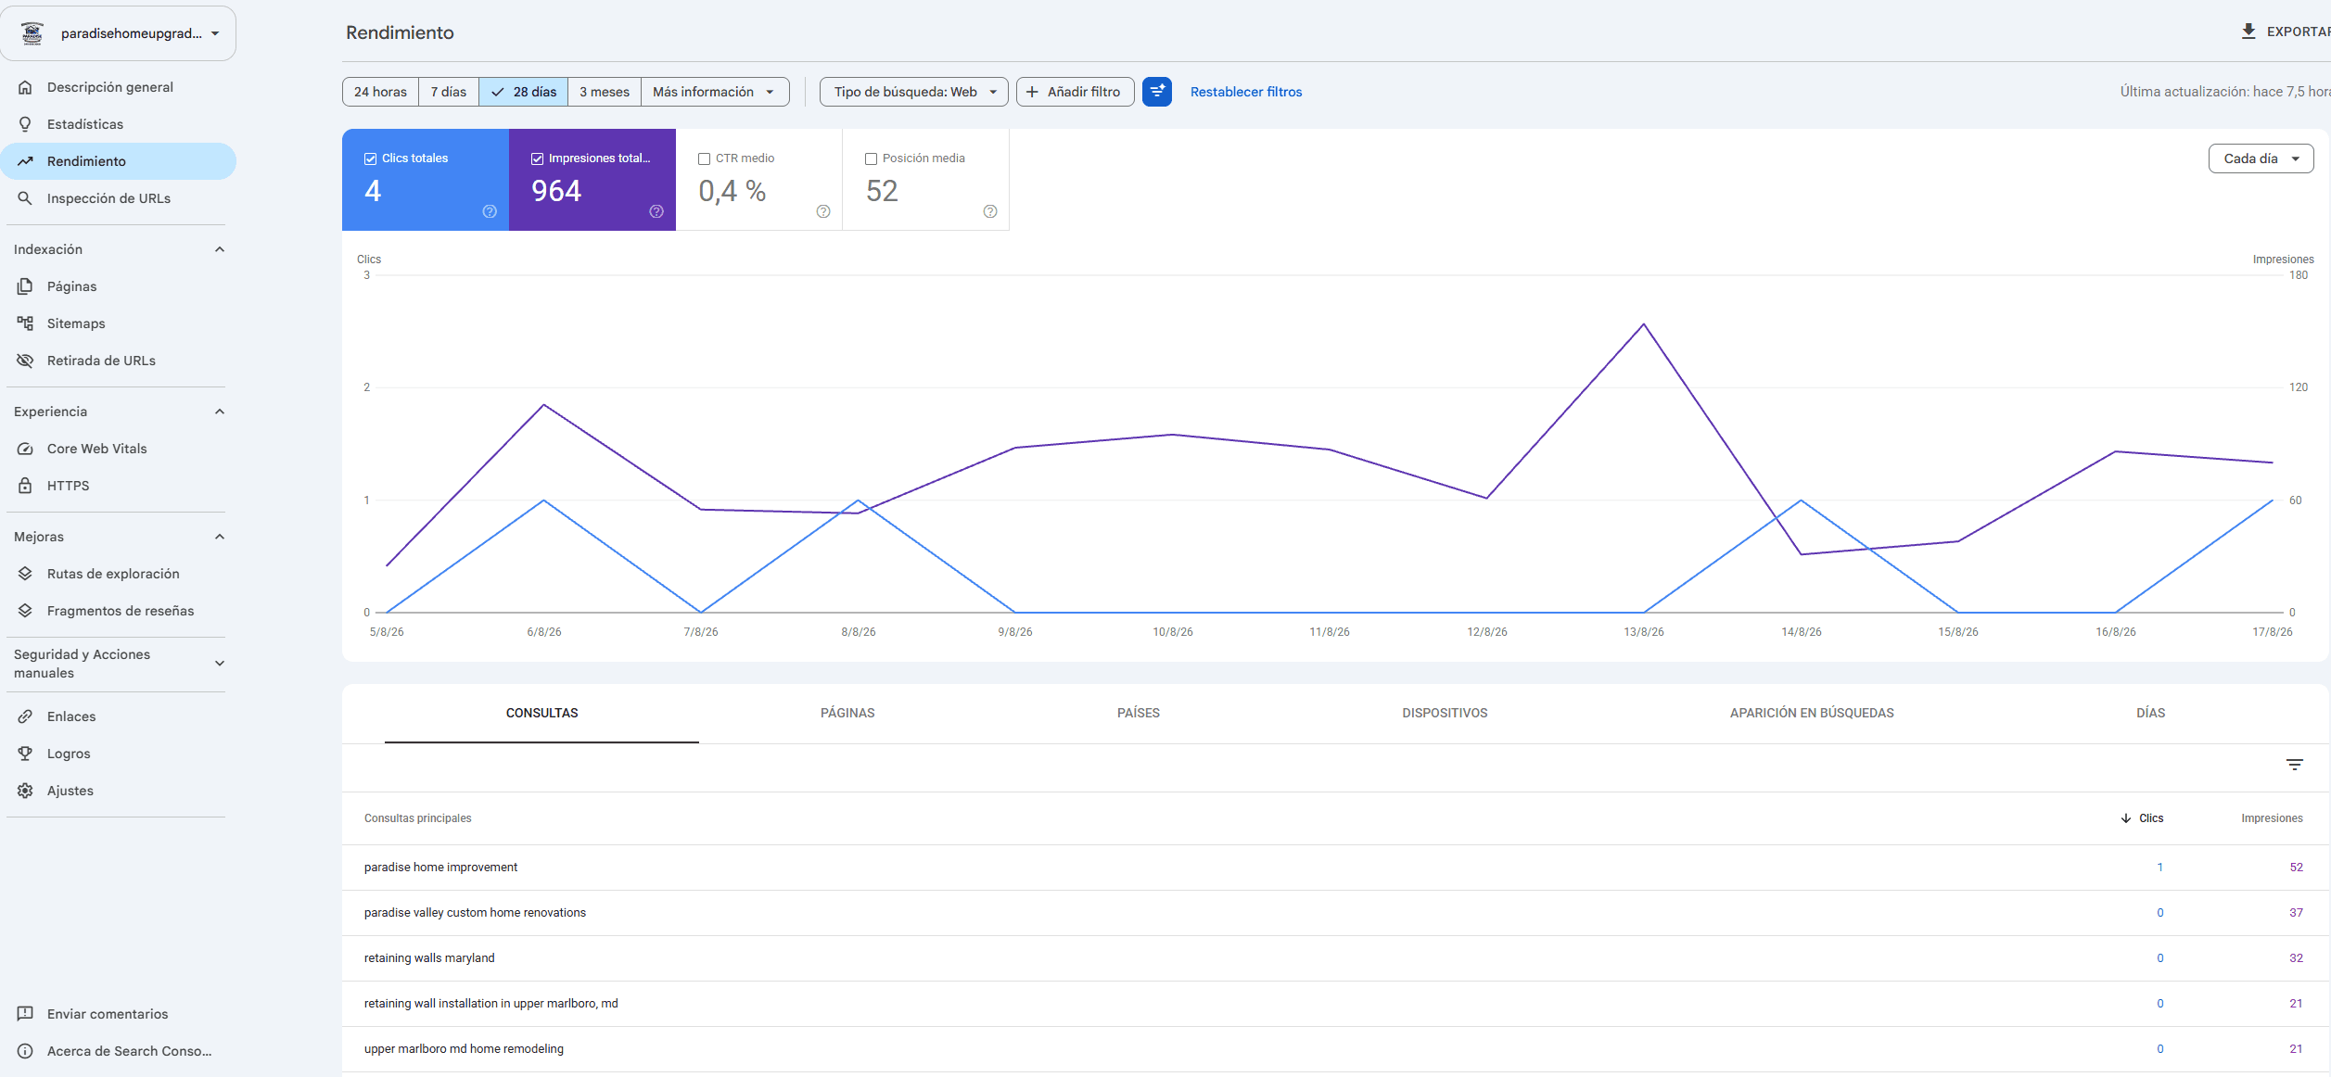Click the gear icon beside Ajustes

(25, 791)
